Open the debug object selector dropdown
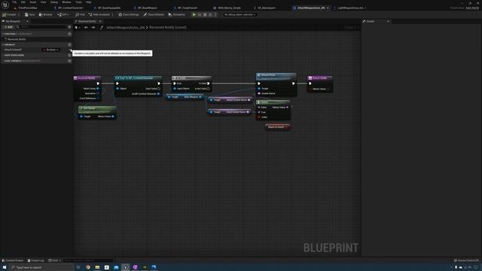 pyautogui.click(x=239, y=14)
